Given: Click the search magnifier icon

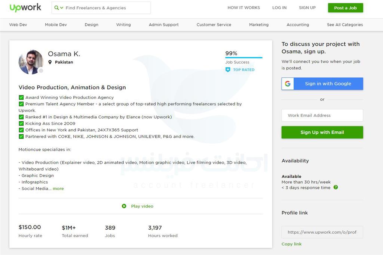Looking at the screenshot, I should (x=56, y=8).
